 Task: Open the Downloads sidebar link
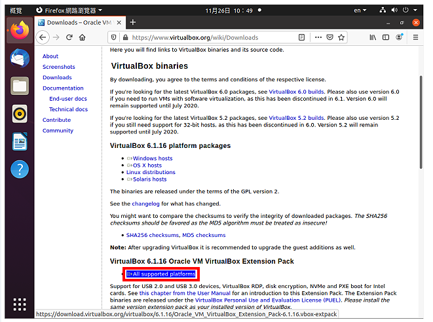click(x=57, y=77)
